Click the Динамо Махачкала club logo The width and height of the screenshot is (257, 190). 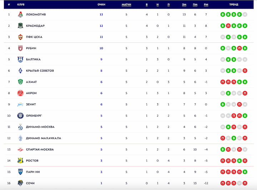20,138
